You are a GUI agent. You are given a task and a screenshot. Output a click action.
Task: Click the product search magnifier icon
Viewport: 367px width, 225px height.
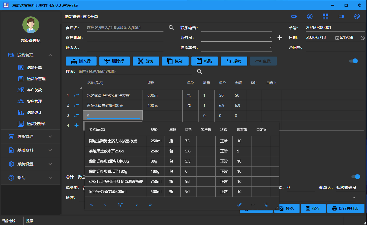pyautogui.click(x=200, y=71)
